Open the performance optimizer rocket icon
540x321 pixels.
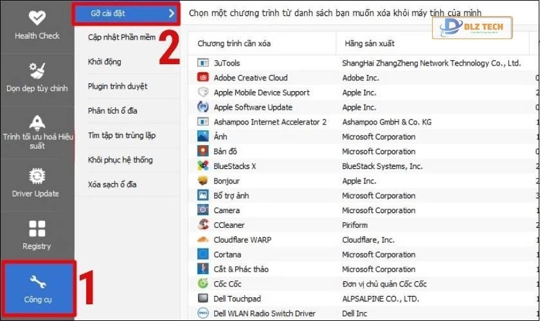tap(37, 123)
